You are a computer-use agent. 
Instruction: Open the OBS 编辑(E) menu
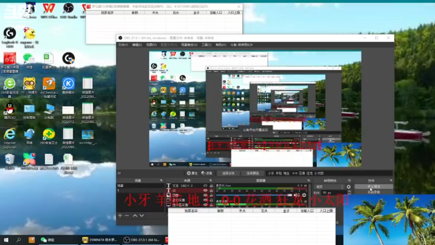(x=137, y=45)
